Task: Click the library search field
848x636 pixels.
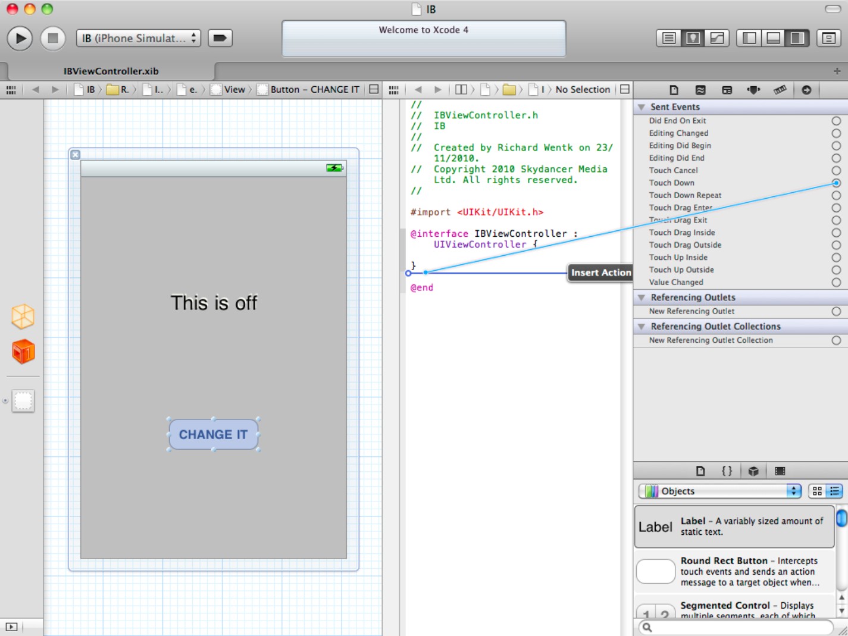Action: (x=736, y=627)
